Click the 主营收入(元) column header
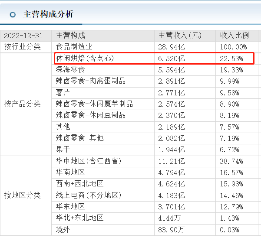This screenshot has height=241, width=261. pos(180,36)
